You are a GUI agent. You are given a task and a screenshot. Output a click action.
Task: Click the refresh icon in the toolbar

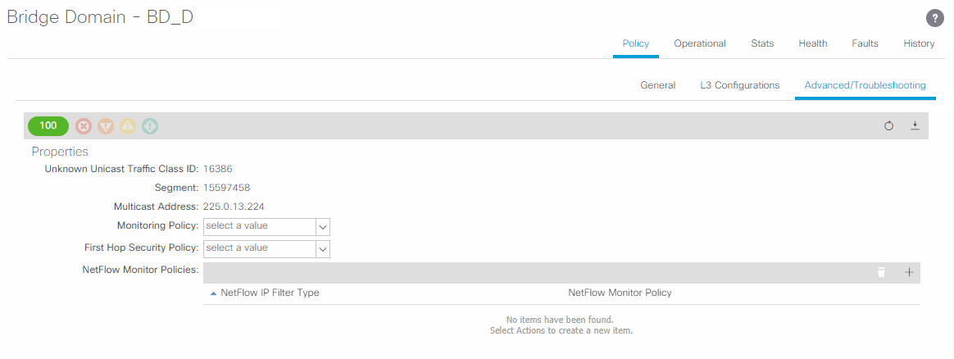[x=888, y=126]
